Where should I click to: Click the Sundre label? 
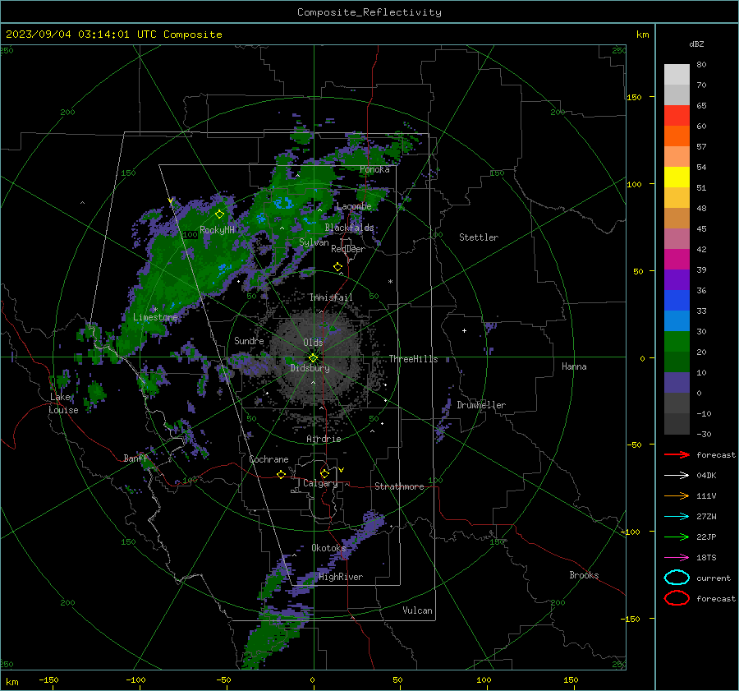click(249, 340)
